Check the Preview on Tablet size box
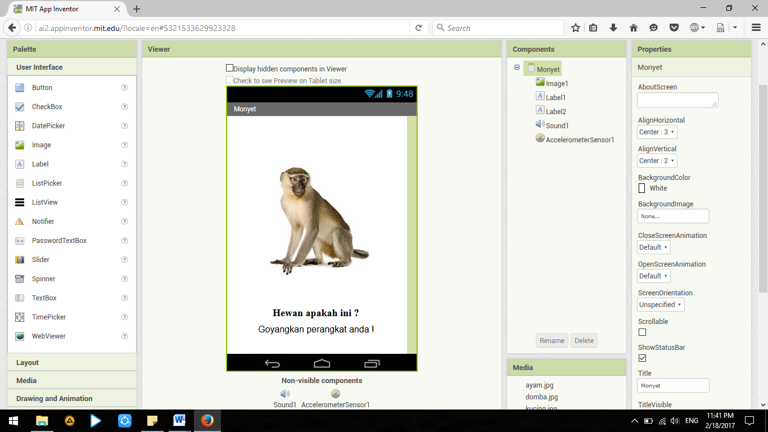This screenshot has width=768, height=432. [229, 80]
